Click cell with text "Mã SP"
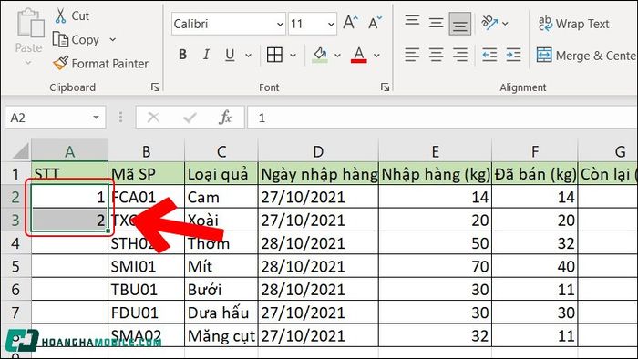The width and height of the screenshot is (638, 359). point(147,174)
